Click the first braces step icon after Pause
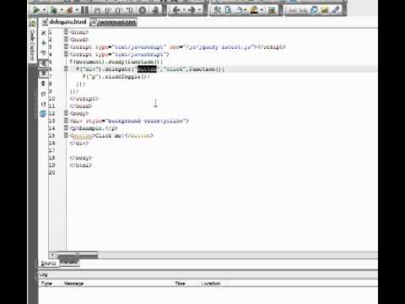The height and width of the screenshot is (304, 405). [98, 11]
